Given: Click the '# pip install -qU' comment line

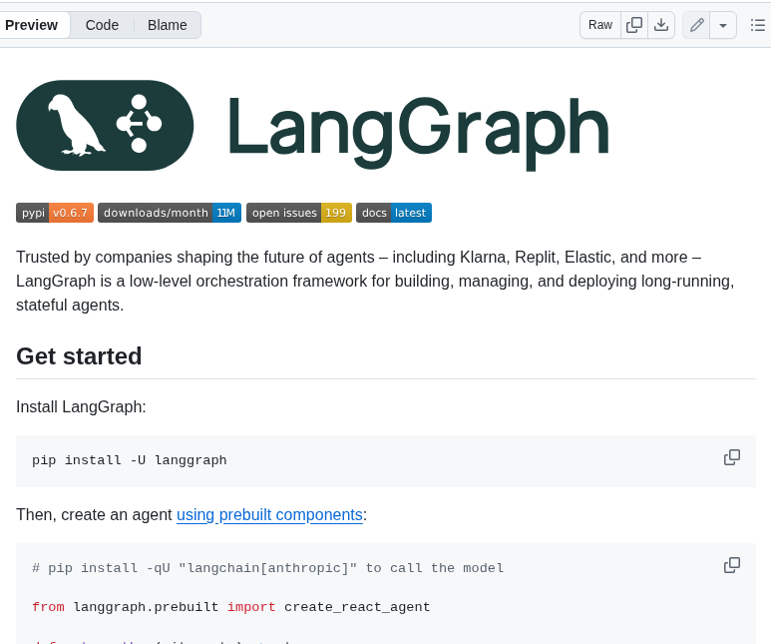Looking at the screenshot, I should click(268, 568).
